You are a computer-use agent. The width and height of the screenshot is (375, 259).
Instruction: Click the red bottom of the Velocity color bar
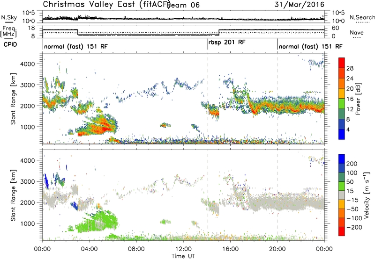click(342, 231)
